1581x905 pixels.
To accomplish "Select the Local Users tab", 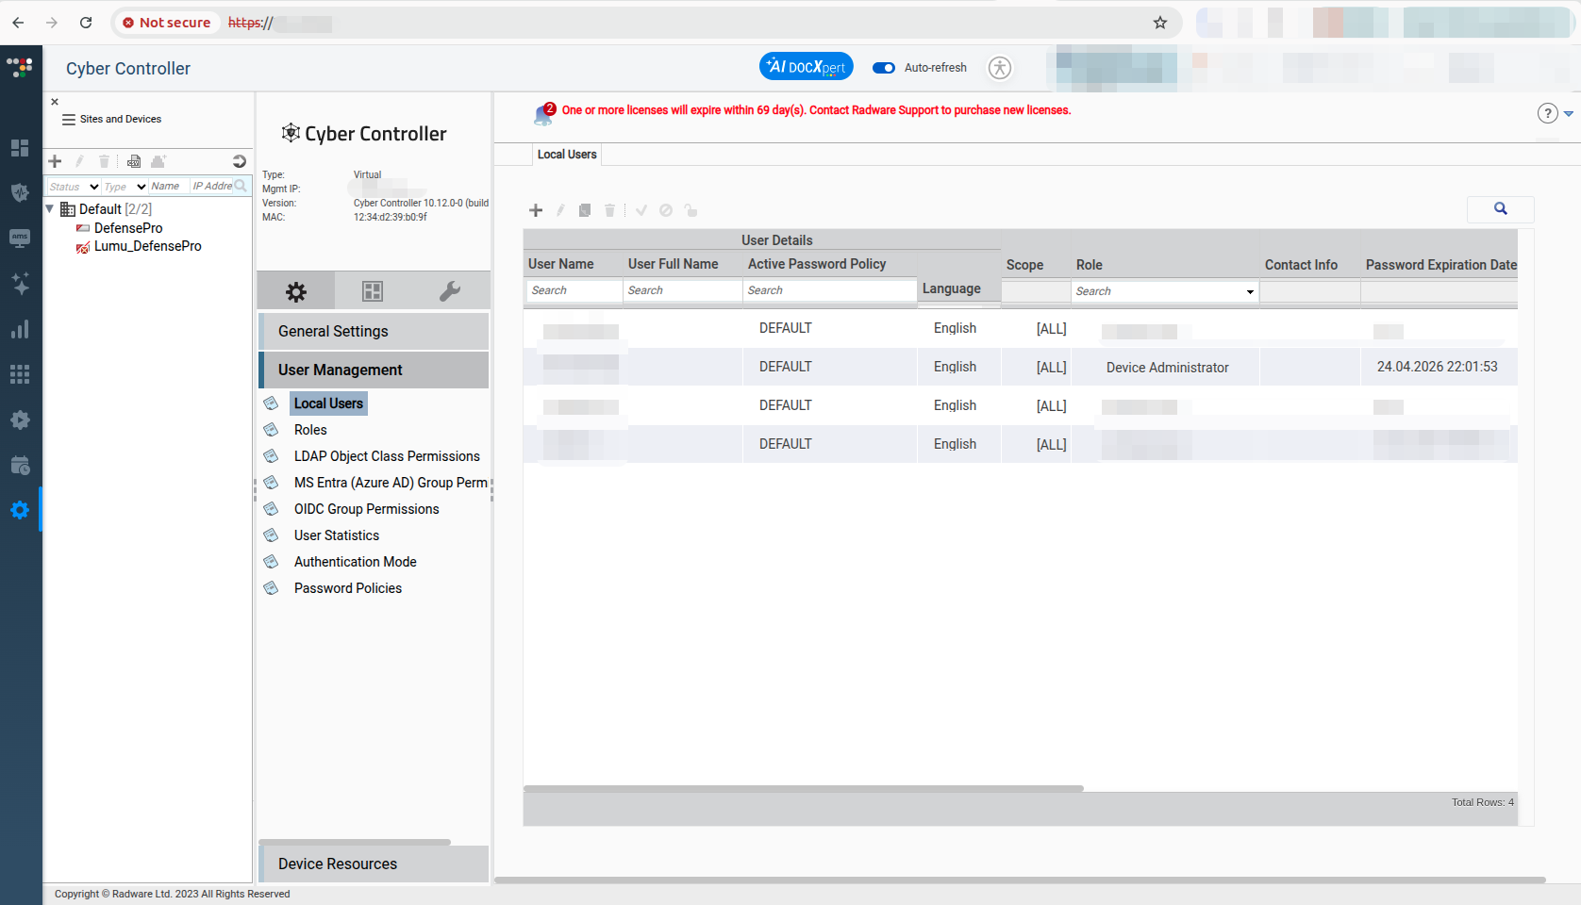I will pyautogui.click(x=567, y=155).
